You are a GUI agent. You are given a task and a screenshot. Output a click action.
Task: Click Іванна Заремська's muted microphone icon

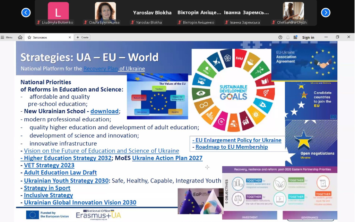click(x=226, y=22)
